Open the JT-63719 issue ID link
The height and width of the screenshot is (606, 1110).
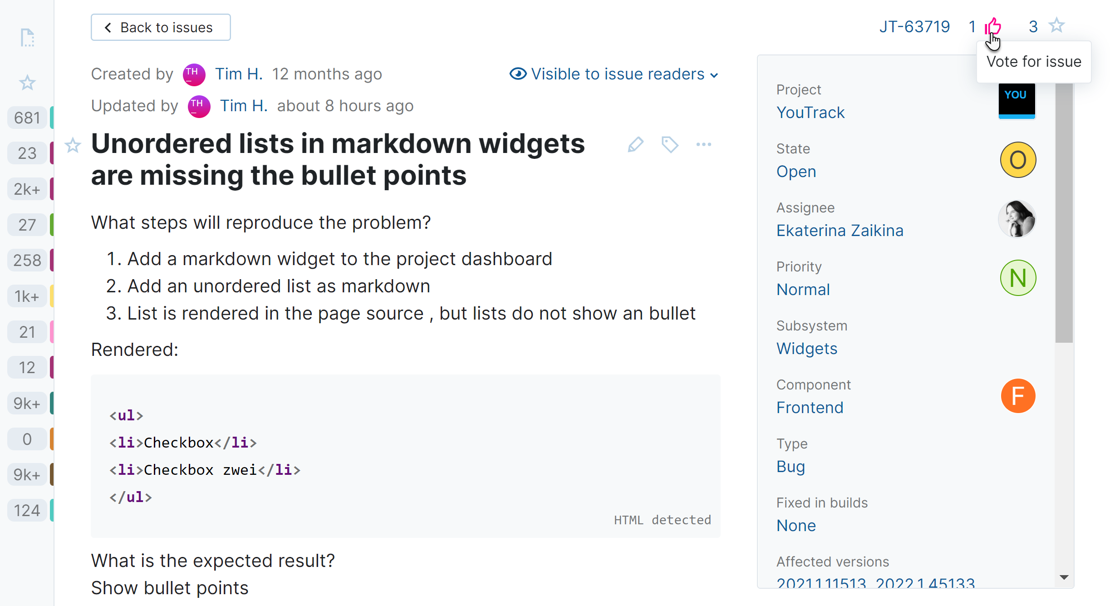coord(914,27)
